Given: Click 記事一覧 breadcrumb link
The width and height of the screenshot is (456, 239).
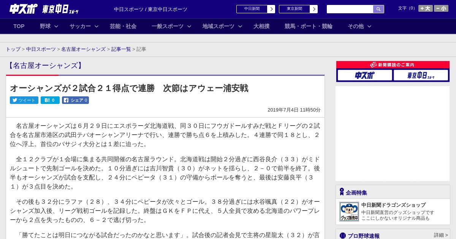Looking at the screenshot, I should click(121, 49).
